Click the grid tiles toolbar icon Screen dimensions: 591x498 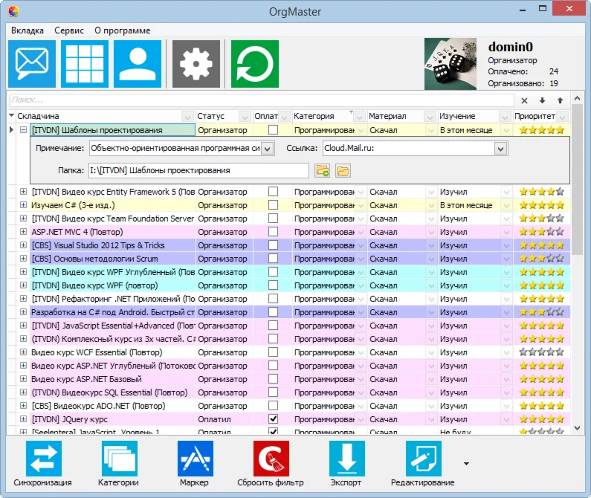(x=84, y=64)
